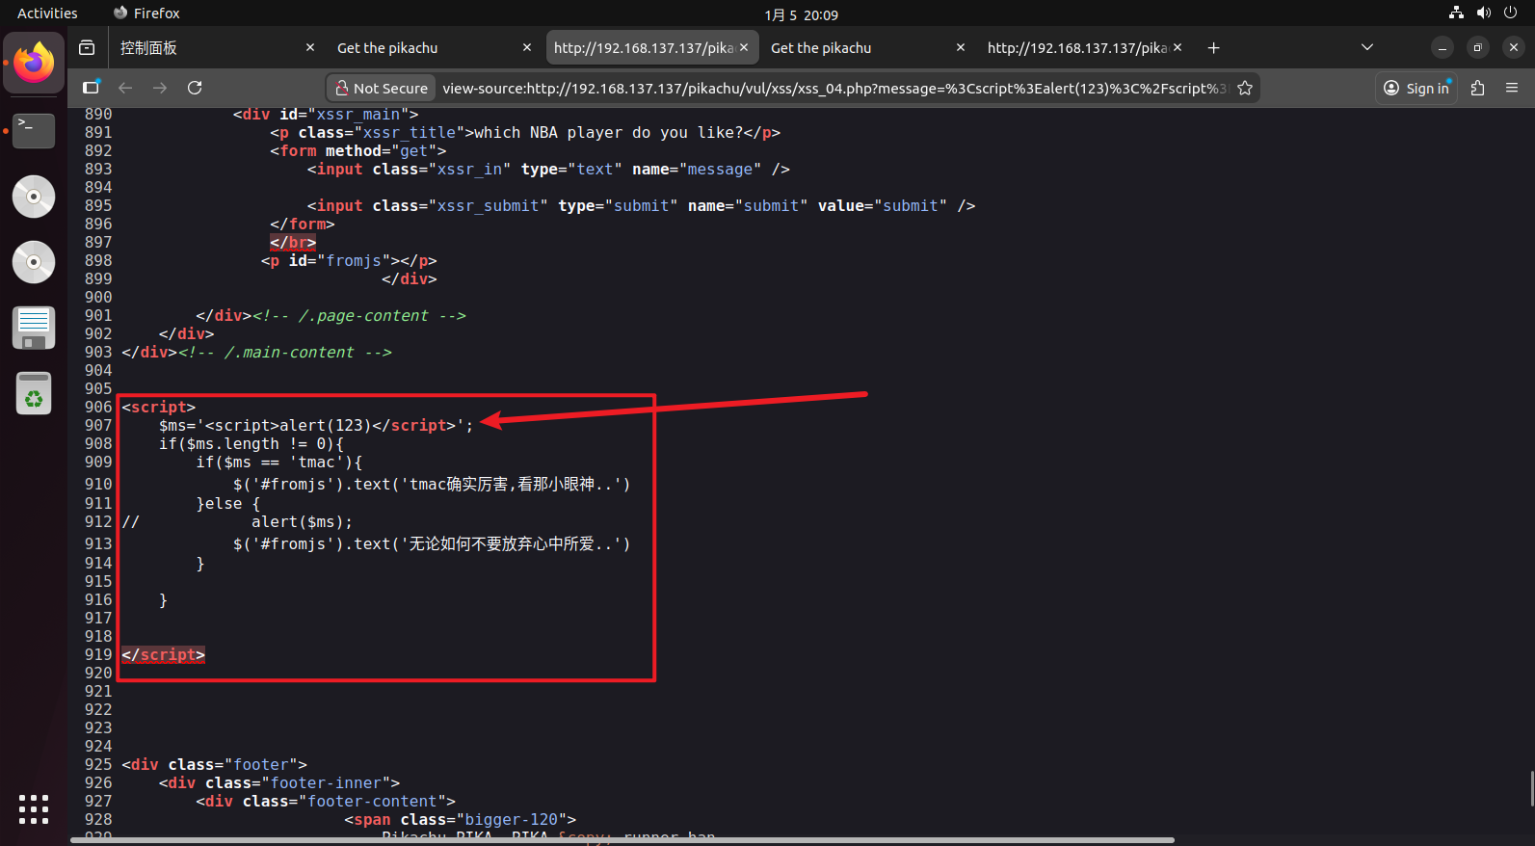Click the if($ms.length != 0){ line
Screen dimensions: 1535x846
point(251,443)
